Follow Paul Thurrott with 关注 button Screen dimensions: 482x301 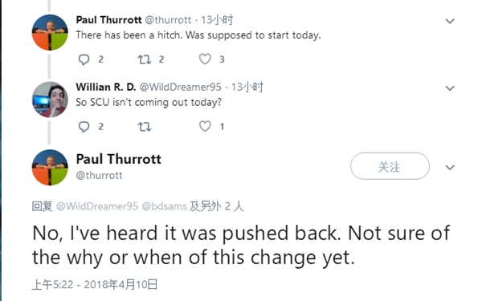click(390, 166)
